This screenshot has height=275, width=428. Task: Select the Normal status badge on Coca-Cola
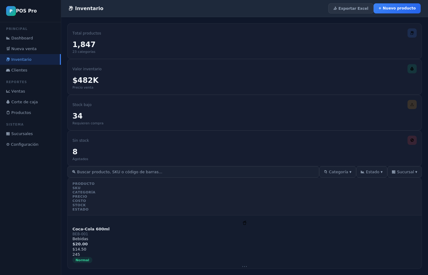(82, 260)
